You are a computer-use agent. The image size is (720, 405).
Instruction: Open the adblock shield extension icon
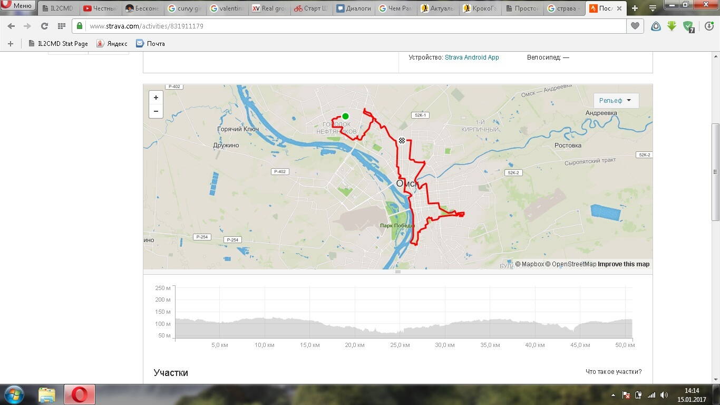(x=688, y=26)
